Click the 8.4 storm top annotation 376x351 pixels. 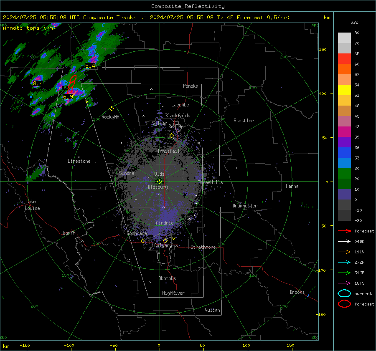tap(38, 83)
